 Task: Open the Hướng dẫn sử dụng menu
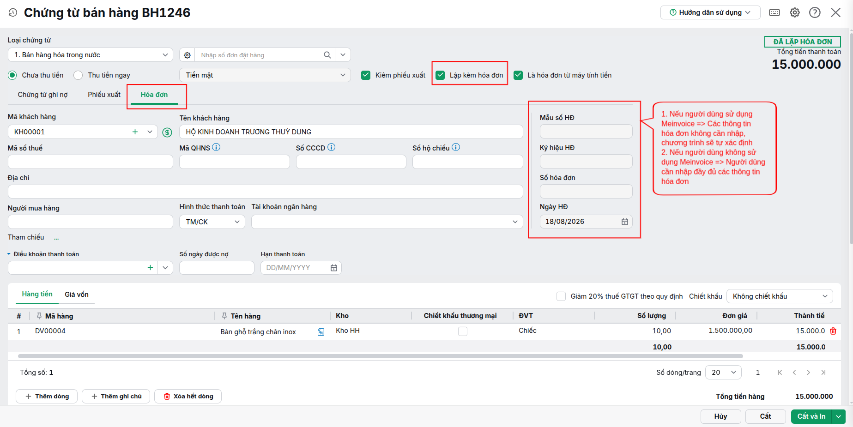click(x=710, y=12)
